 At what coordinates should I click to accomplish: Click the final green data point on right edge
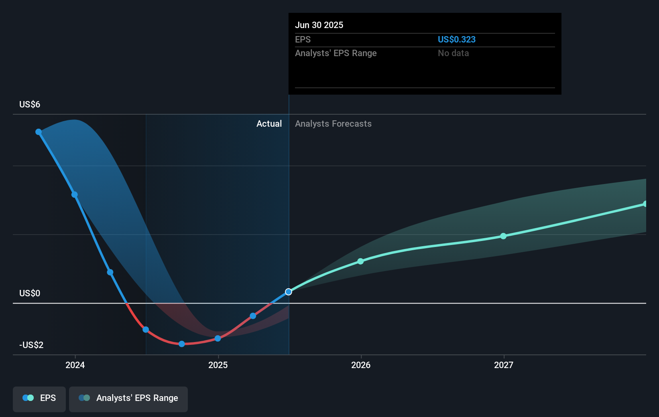[646, 204]
